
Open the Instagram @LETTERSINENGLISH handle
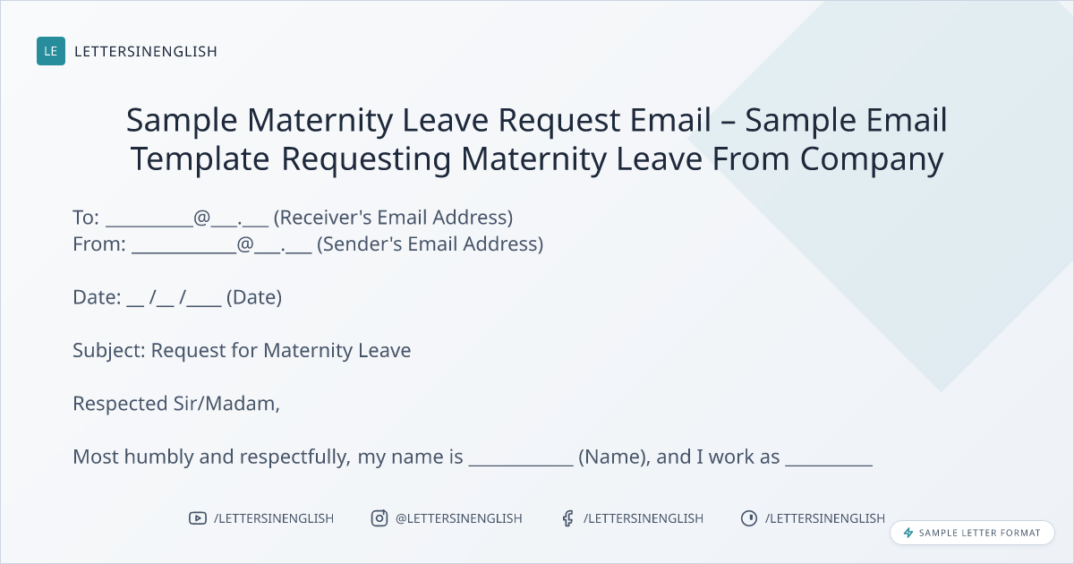point(459,518)
